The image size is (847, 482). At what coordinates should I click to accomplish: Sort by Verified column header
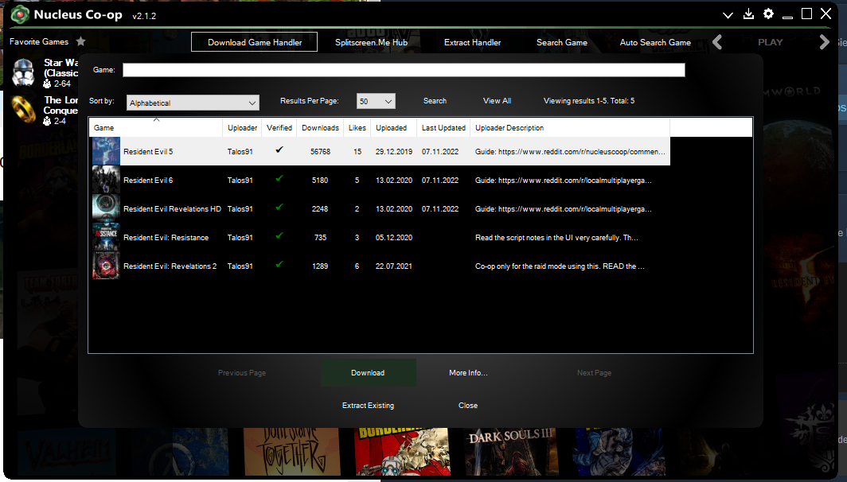coord(279,128)
